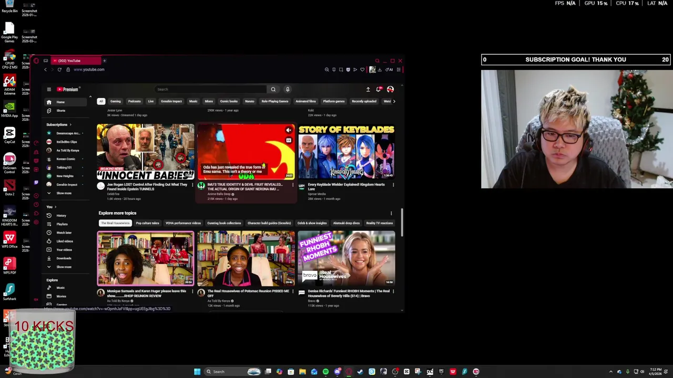673x378 pixels.
Task: Launch Dota 2 desktop shortcut
Action: tap(9, 187)
